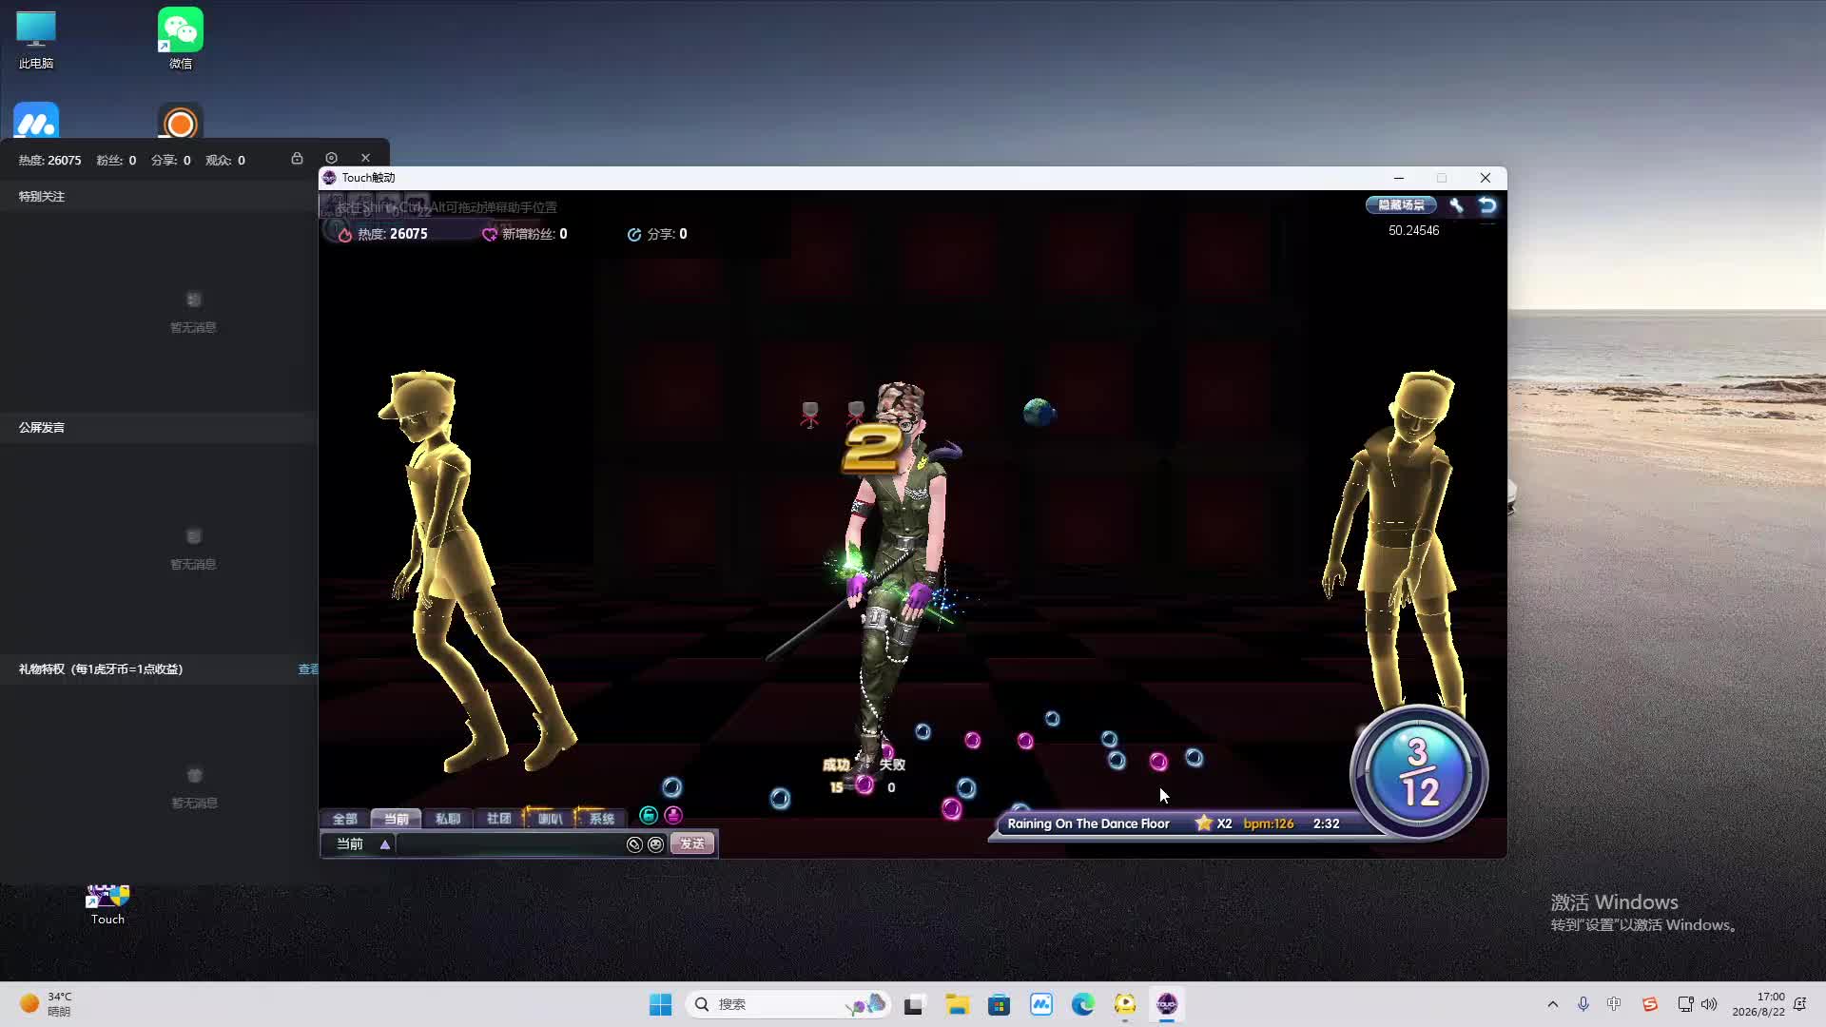
Task: Click the 查看 link beside 礼物特权
Action: 308,669
